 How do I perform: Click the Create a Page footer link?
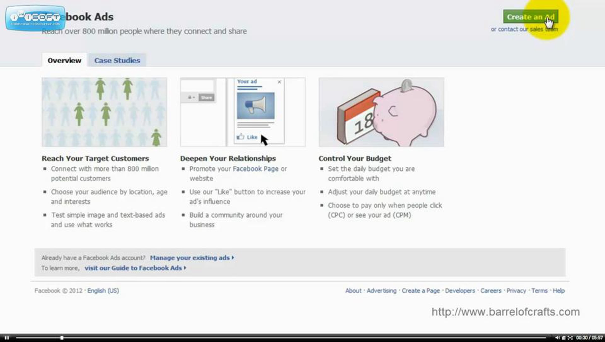coord(421,291)
